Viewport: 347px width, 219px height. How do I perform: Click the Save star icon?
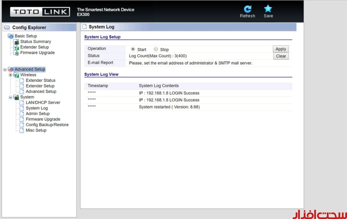(268, 9)
